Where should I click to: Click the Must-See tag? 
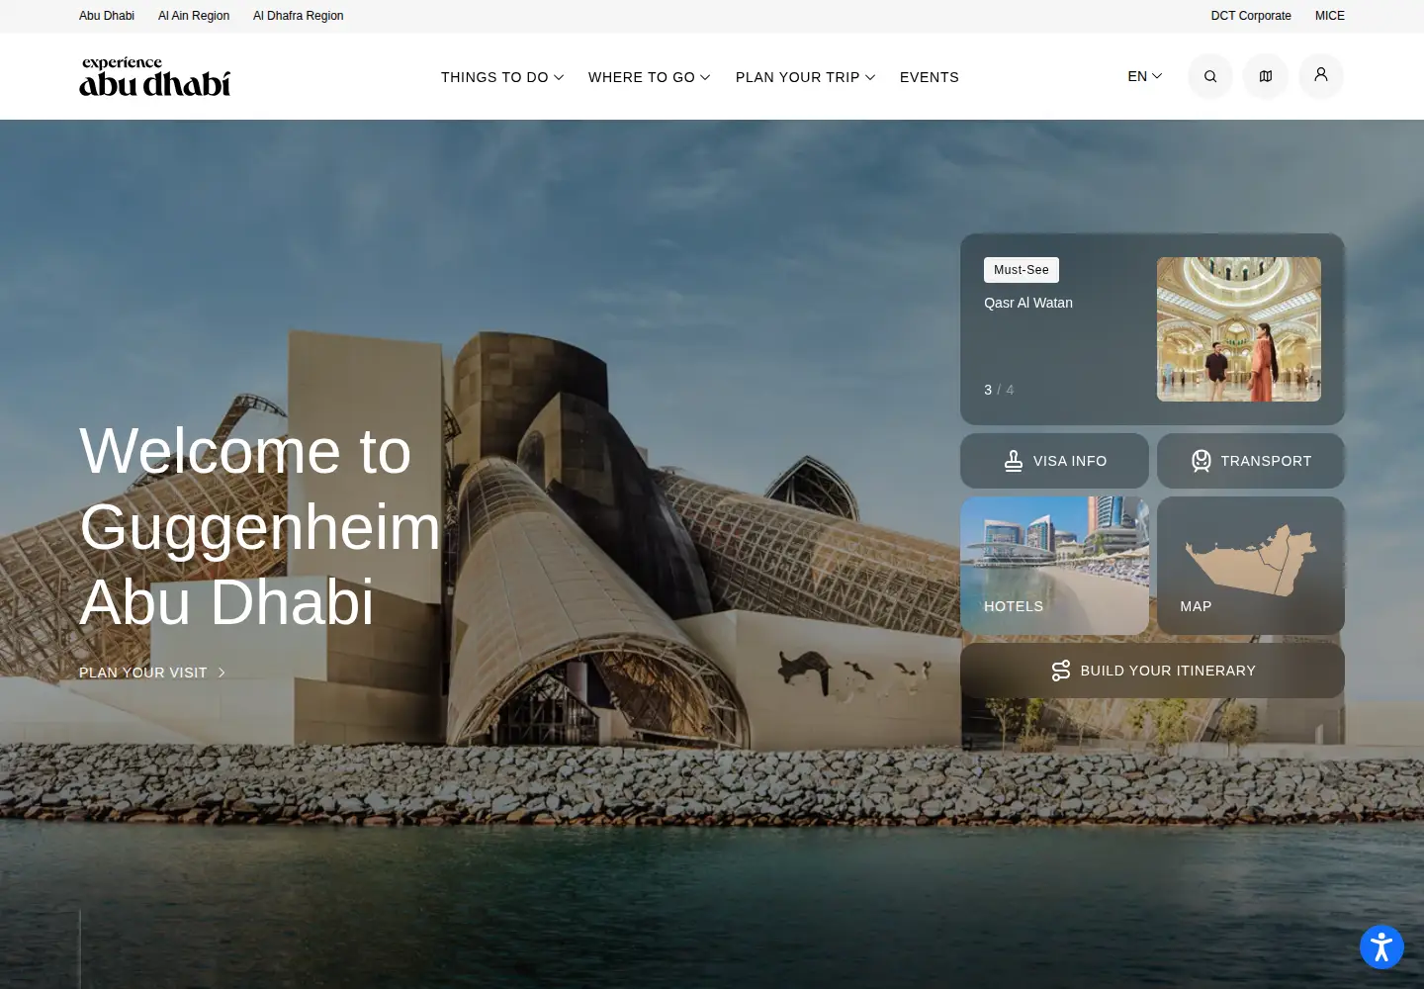pyautogui.click(x=1022, y=270)
